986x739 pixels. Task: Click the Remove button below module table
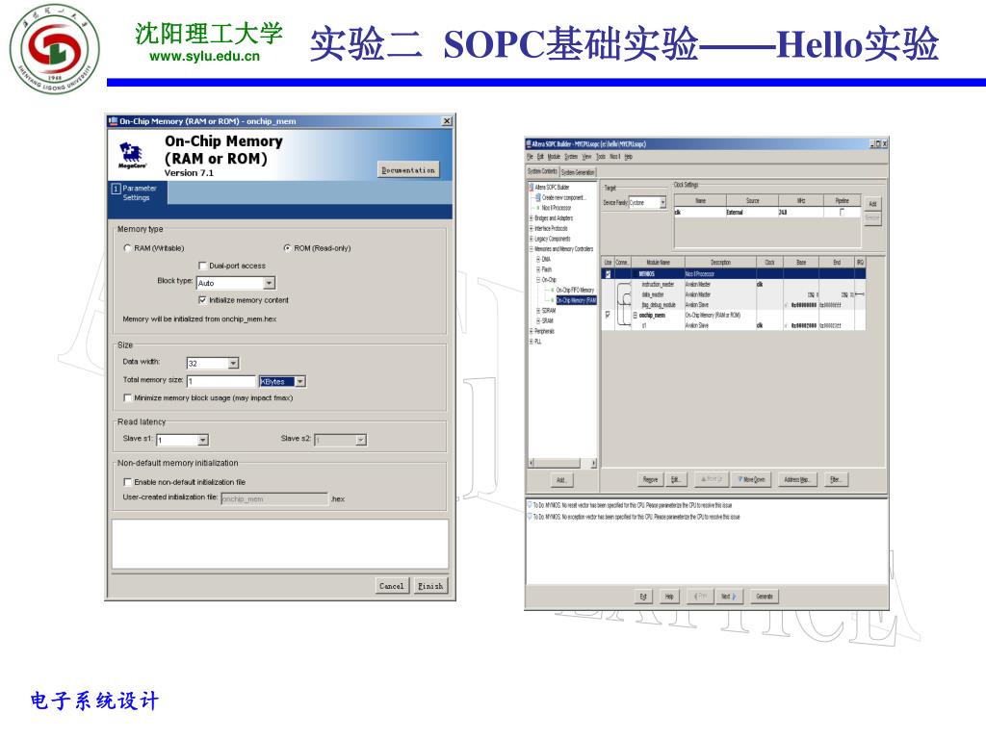tap(650, 479)
